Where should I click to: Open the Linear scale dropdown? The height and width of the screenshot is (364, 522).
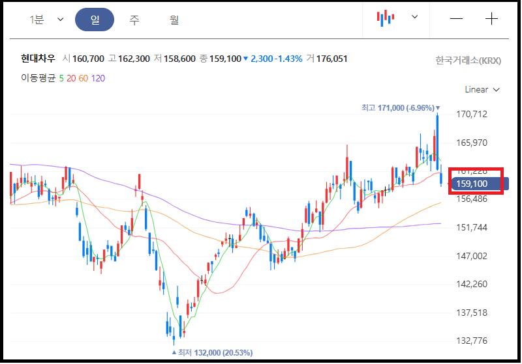coord(482,90)
